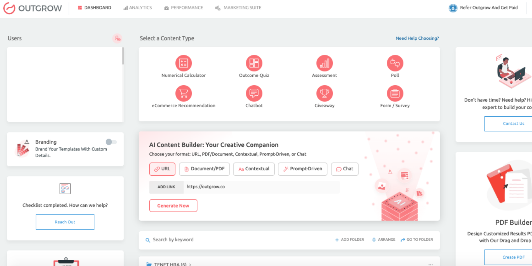Viewport: 532px width, 266px height.
Task: Click the Branding palette icon
Action: [x=23, y=148]
